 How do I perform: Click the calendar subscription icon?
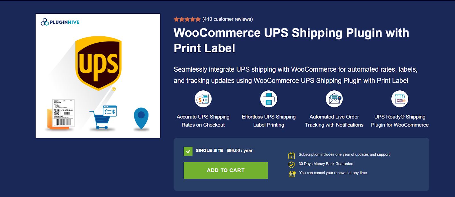[x=291, y=155]
